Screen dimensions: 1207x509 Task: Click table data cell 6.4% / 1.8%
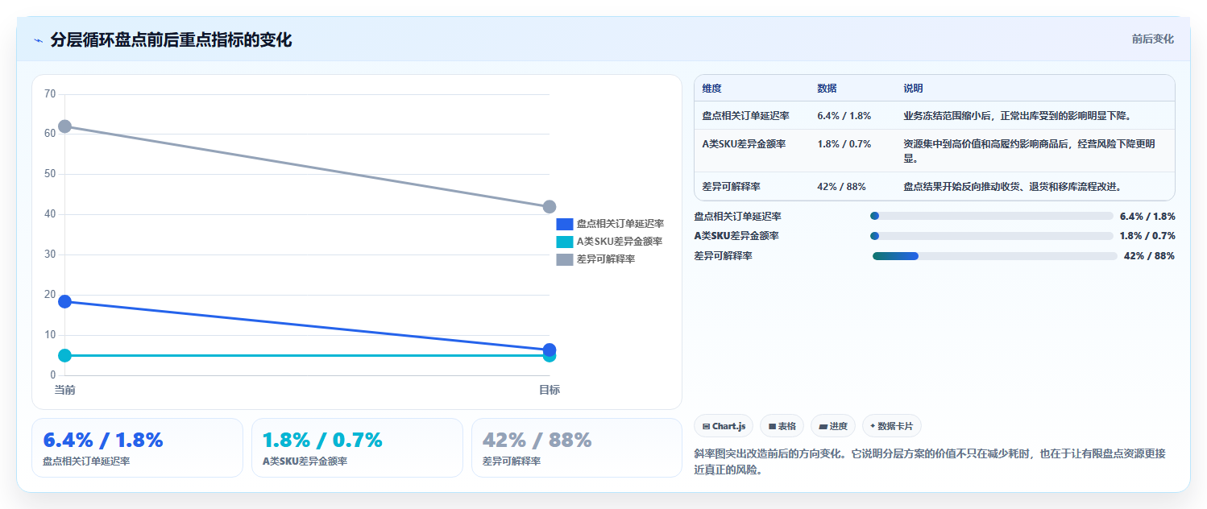pos(844,116)
